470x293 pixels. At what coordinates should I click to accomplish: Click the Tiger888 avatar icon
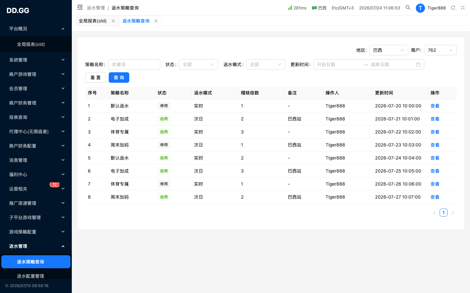coord(420,8)
